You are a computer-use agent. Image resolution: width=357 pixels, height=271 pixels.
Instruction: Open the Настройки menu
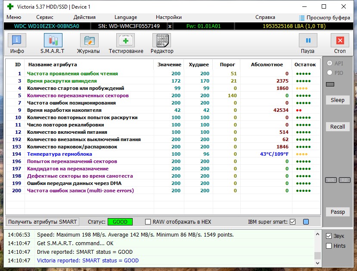point(169,17)
